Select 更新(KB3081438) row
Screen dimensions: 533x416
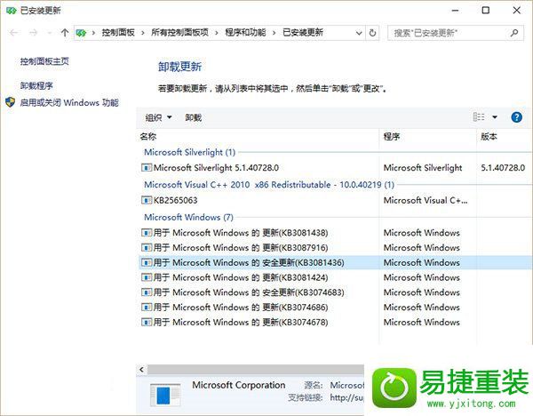335,233
